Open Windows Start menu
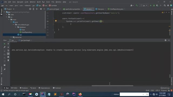 (3, 94)
